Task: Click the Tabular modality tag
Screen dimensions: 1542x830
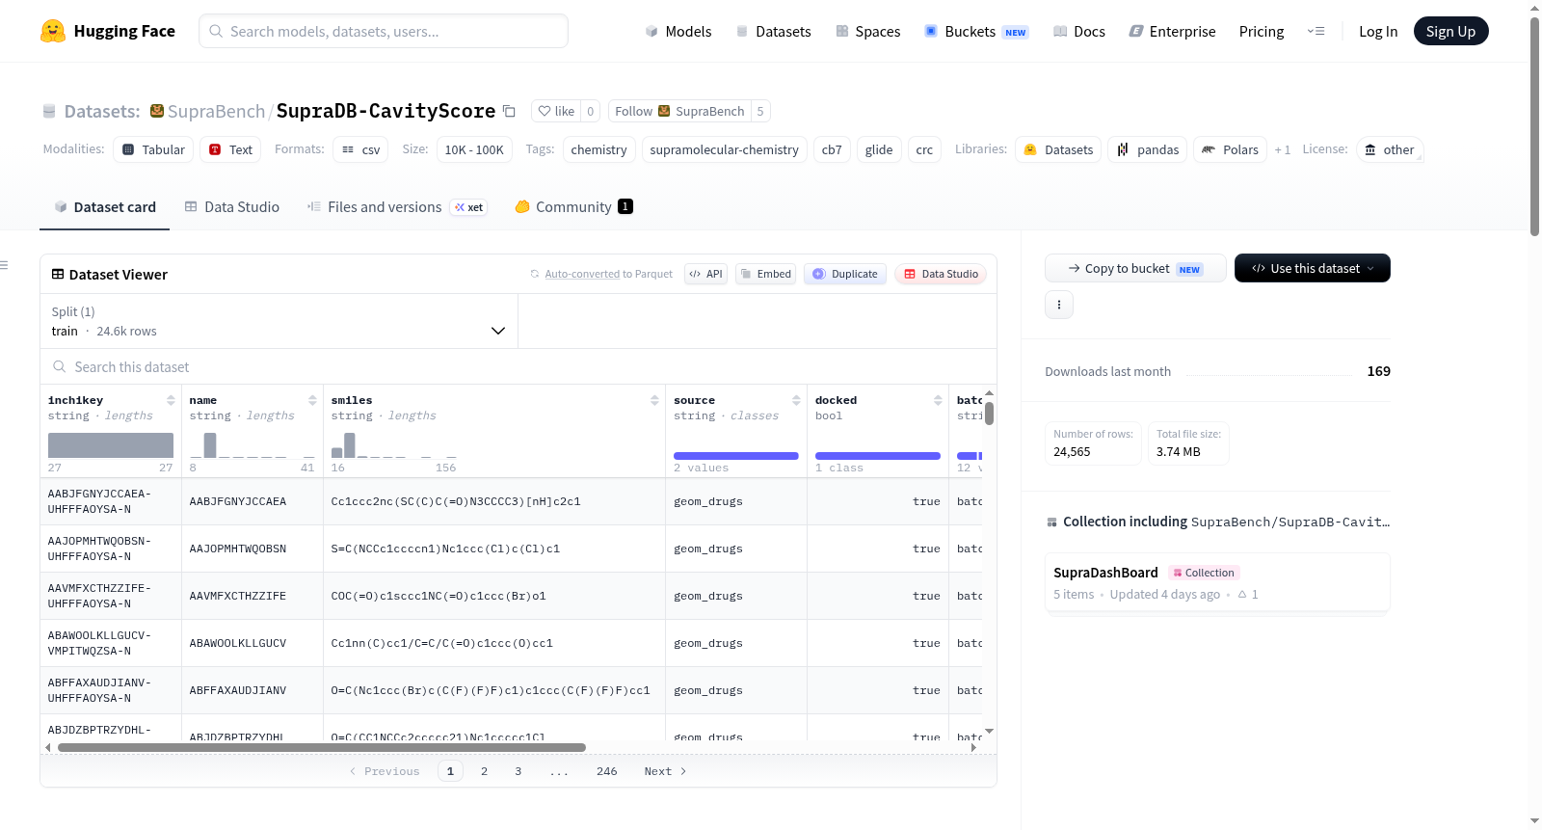Action: pos(154,149)
